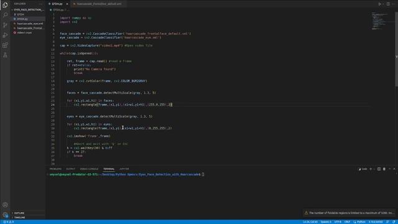Open the Accounts icon in activity bar

tap(5, 205)
